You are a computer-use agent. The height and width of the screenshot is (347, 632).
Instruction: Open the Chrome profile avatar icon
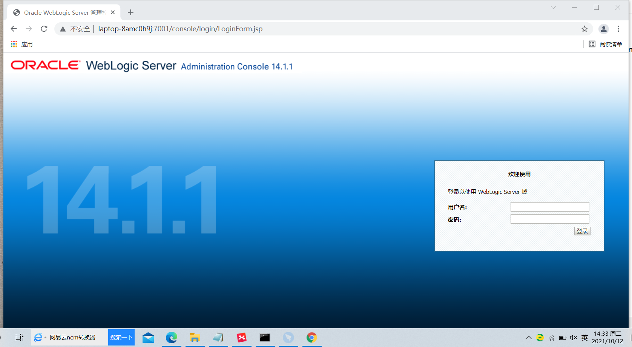604,29
